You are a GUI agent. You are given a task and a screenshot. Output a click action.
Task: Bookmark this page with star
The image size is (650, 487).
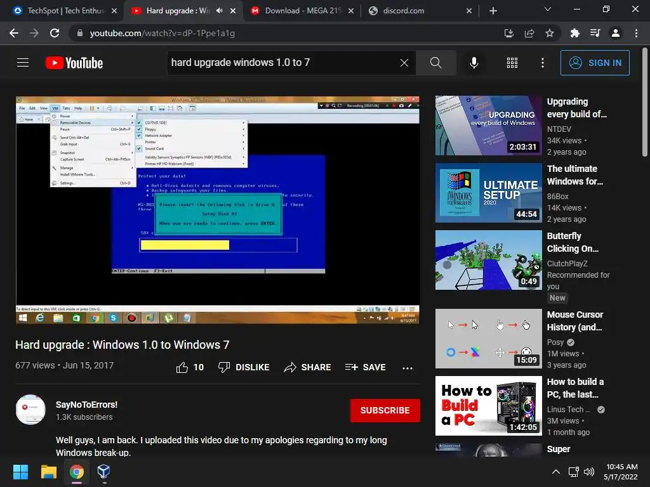[549, 33]
